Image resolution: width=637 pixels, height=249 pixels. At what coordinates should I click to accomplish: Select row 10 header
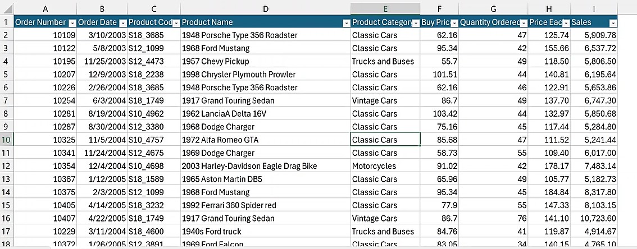[6, 140]
